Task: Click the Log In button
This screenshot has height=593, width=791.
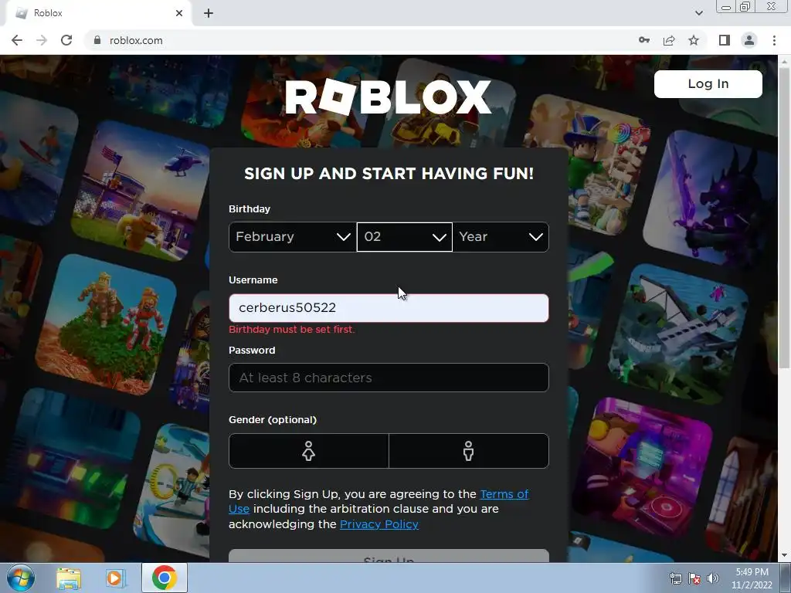Action: point(708,83)
